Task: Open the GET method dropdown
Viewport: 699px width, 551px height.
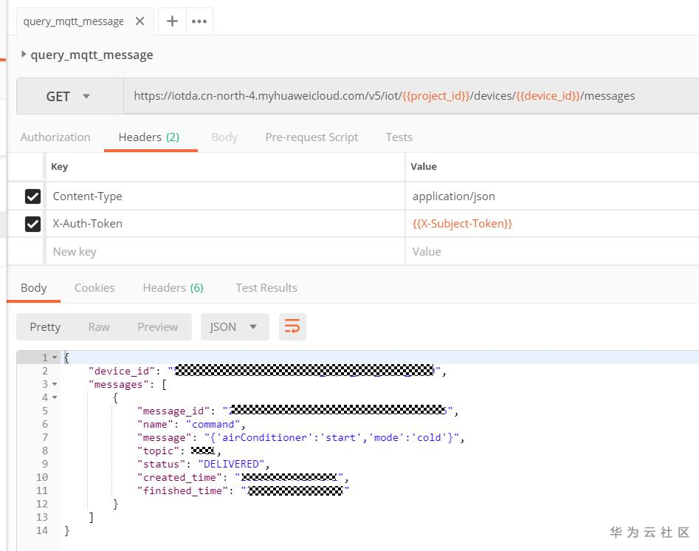Action: [x=69, y=96]
